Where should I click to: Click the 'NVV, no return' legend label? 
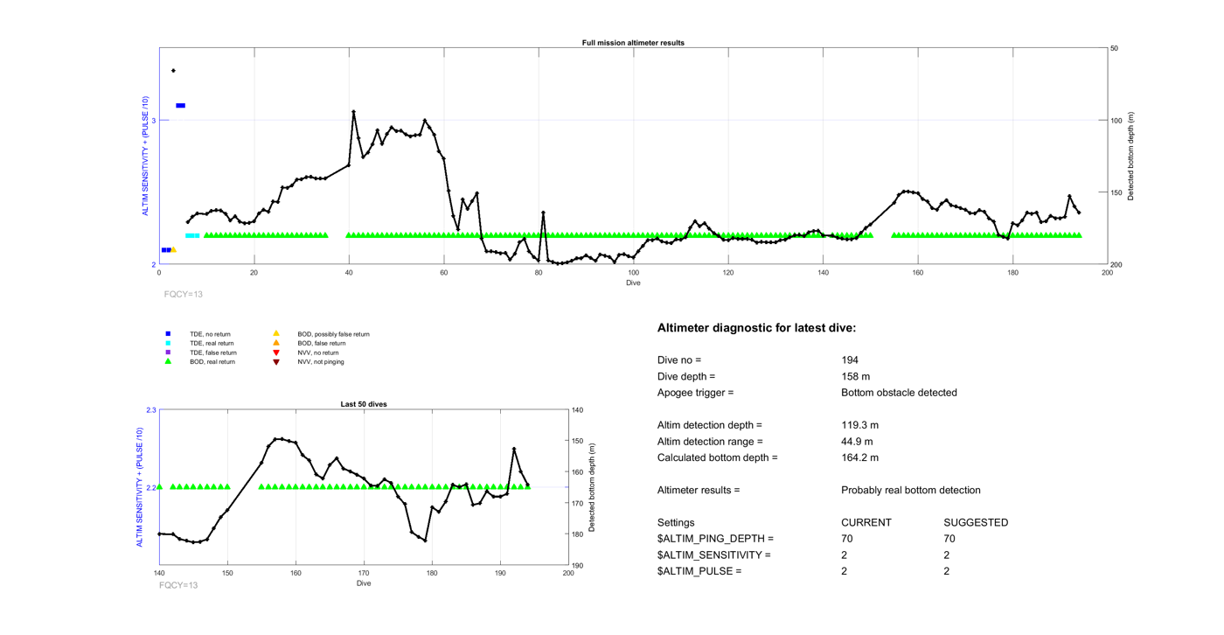click(317, 352)
